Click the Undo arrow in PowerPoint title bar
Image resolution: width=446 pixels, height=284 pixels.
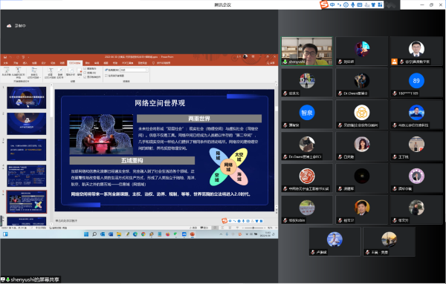(x=11, y=57)
